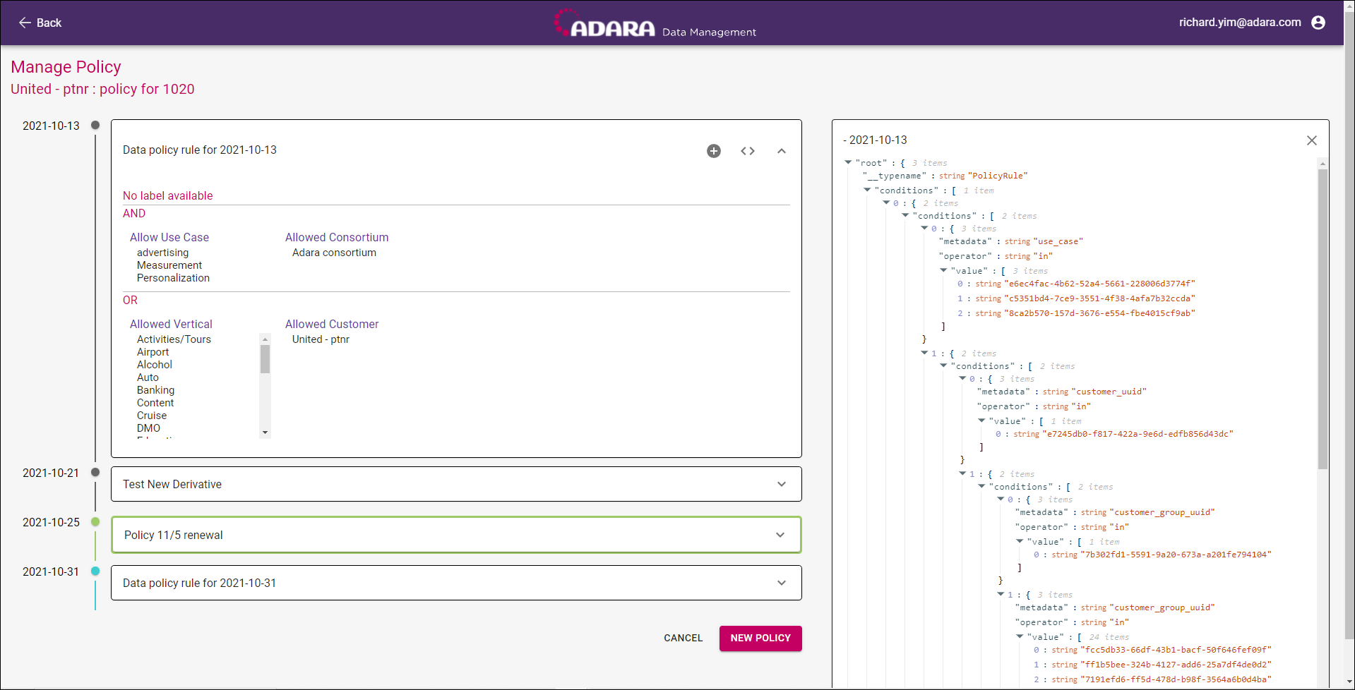Click the "__typename" PolicyRule JSON line
This screenshot has width=1355, height=690.
945,176
